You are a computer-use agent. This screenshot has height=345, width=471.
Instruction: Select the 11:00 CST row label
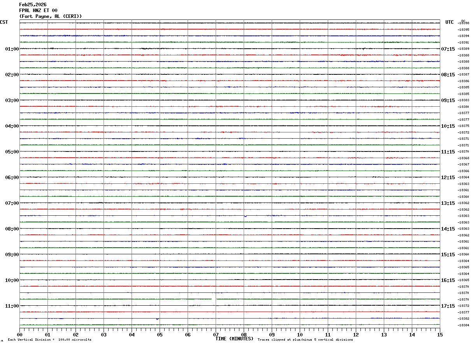(x=12, y=306)
